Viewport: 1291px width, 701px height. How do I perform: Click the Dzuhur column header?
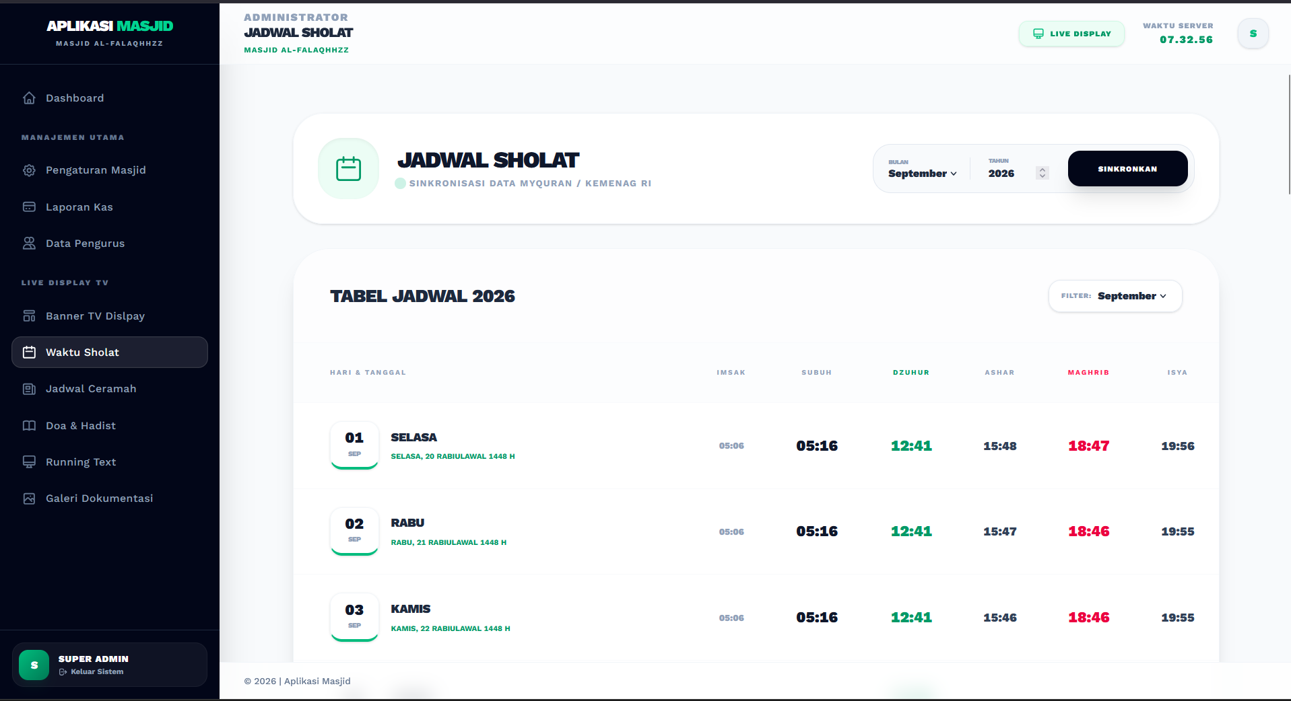pos(911,373)
